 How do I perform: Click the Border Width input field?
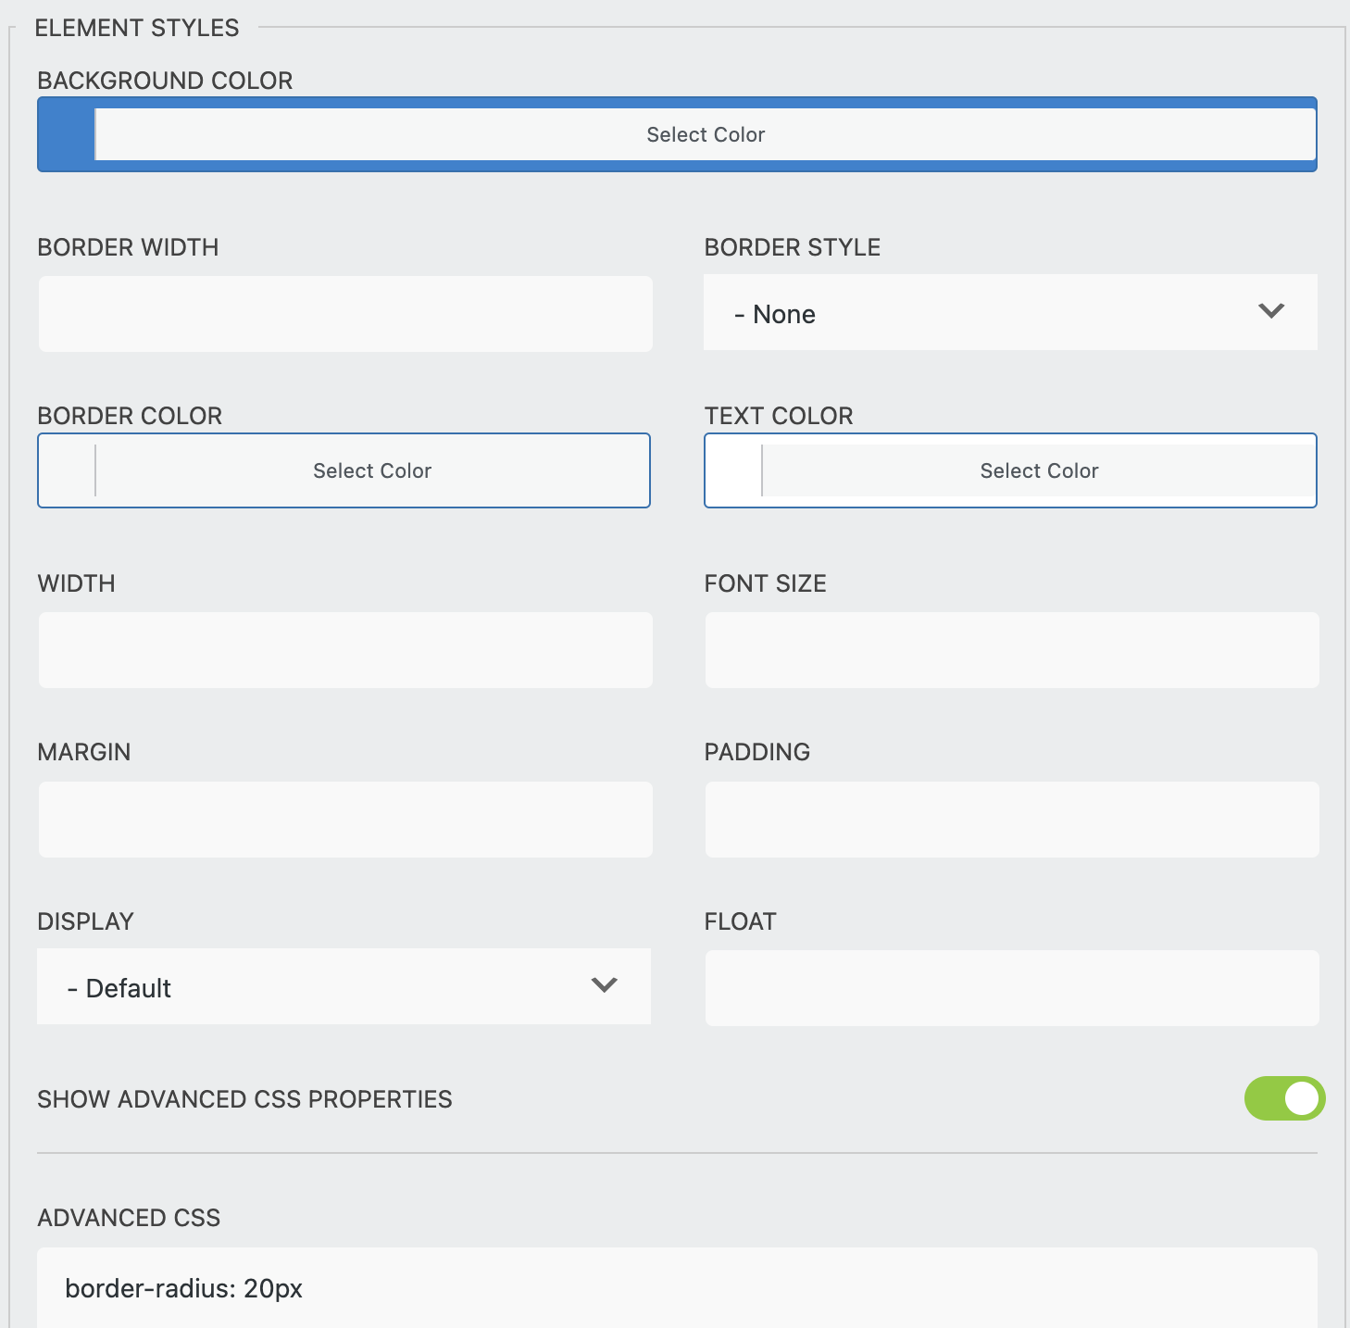pos(344,313)
